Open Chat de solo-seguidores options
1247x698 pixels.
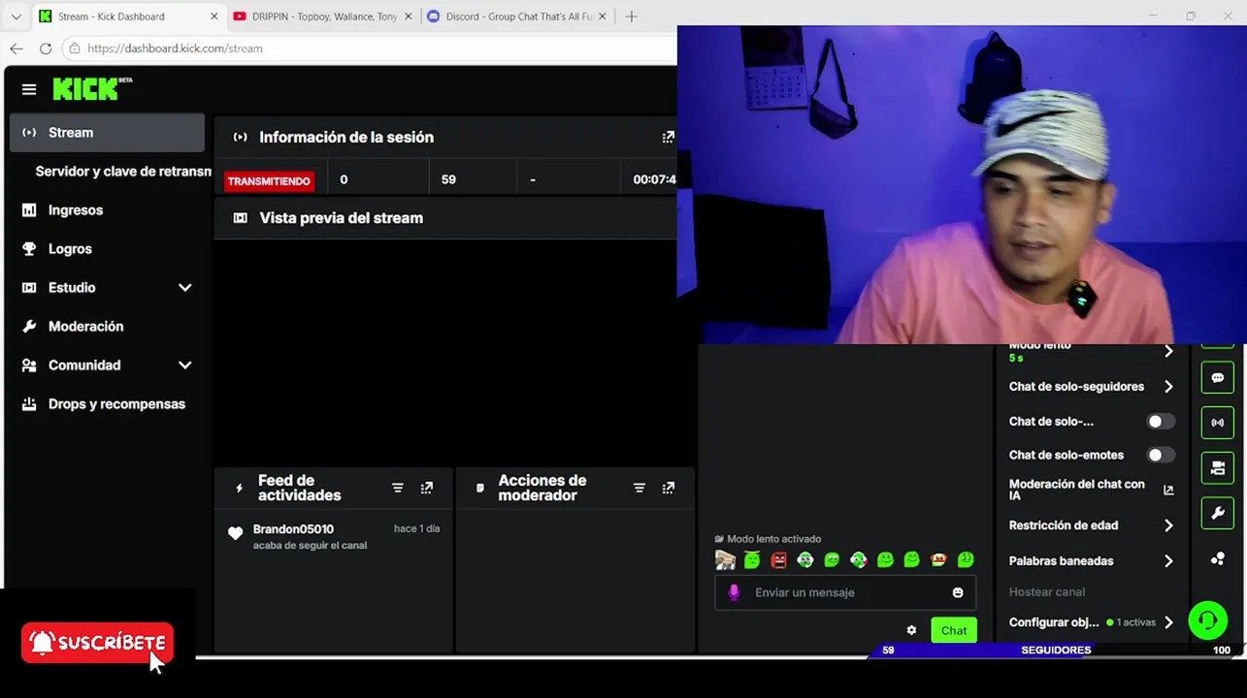[x=1092, y=387]
